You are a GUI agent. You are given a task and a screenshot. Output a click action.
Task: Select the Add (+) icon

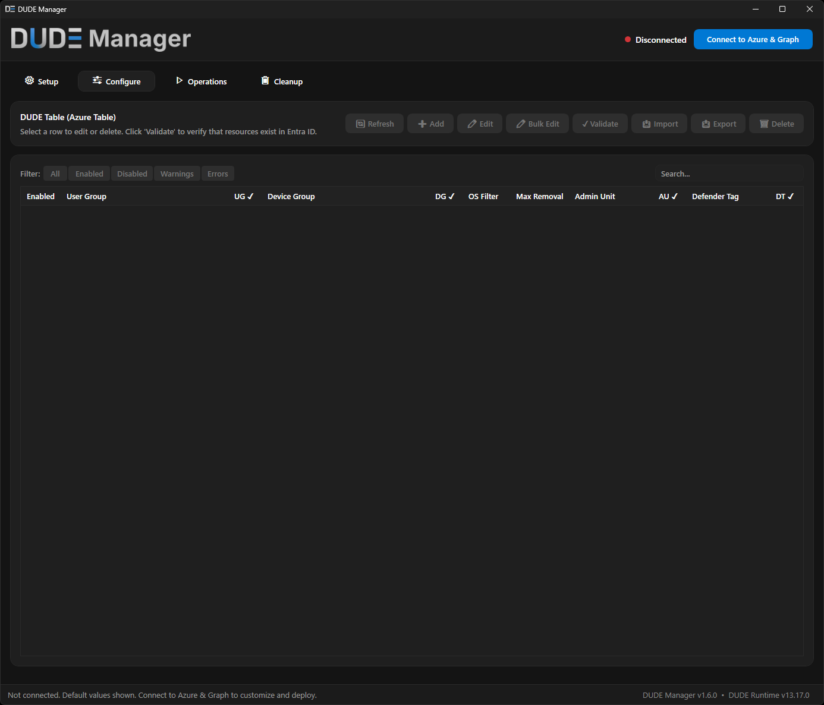420,124
